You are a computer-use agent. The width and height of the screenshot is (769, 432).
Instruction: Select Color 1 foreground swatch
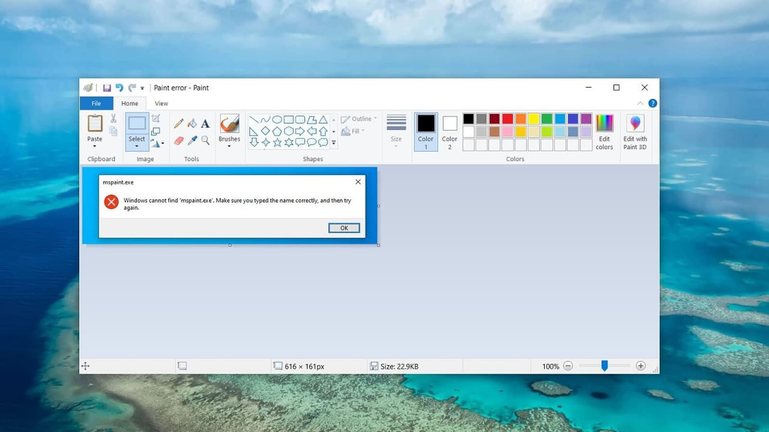coord(426,132)
